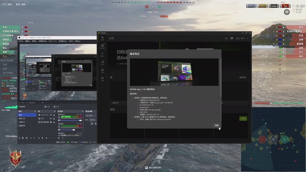The image size is (306, 172).
Task: Click the 关闭 button in release highlights dialog
Action: [217, 125]
